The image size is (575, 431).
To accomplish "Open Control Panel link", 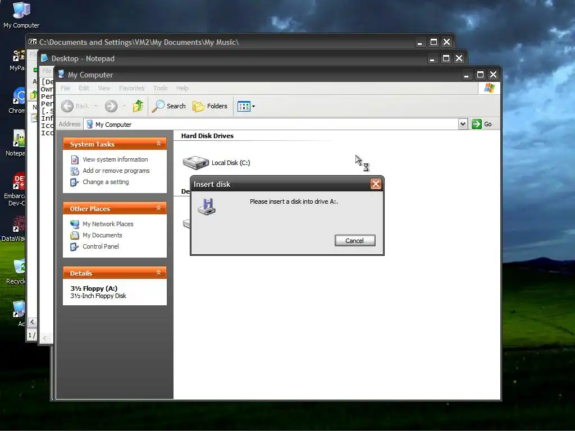I will click(101, 246).
